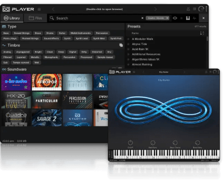This screenshot has width=224, height=181.
Task: Select the Drums type tag
Action: (50, 33)
